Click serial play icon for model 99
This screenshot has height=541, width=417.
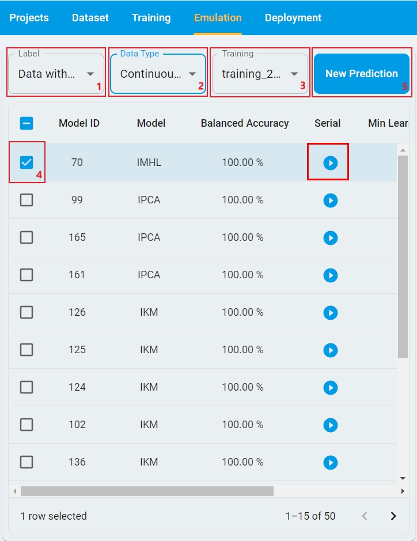click(x=330, y=200)
